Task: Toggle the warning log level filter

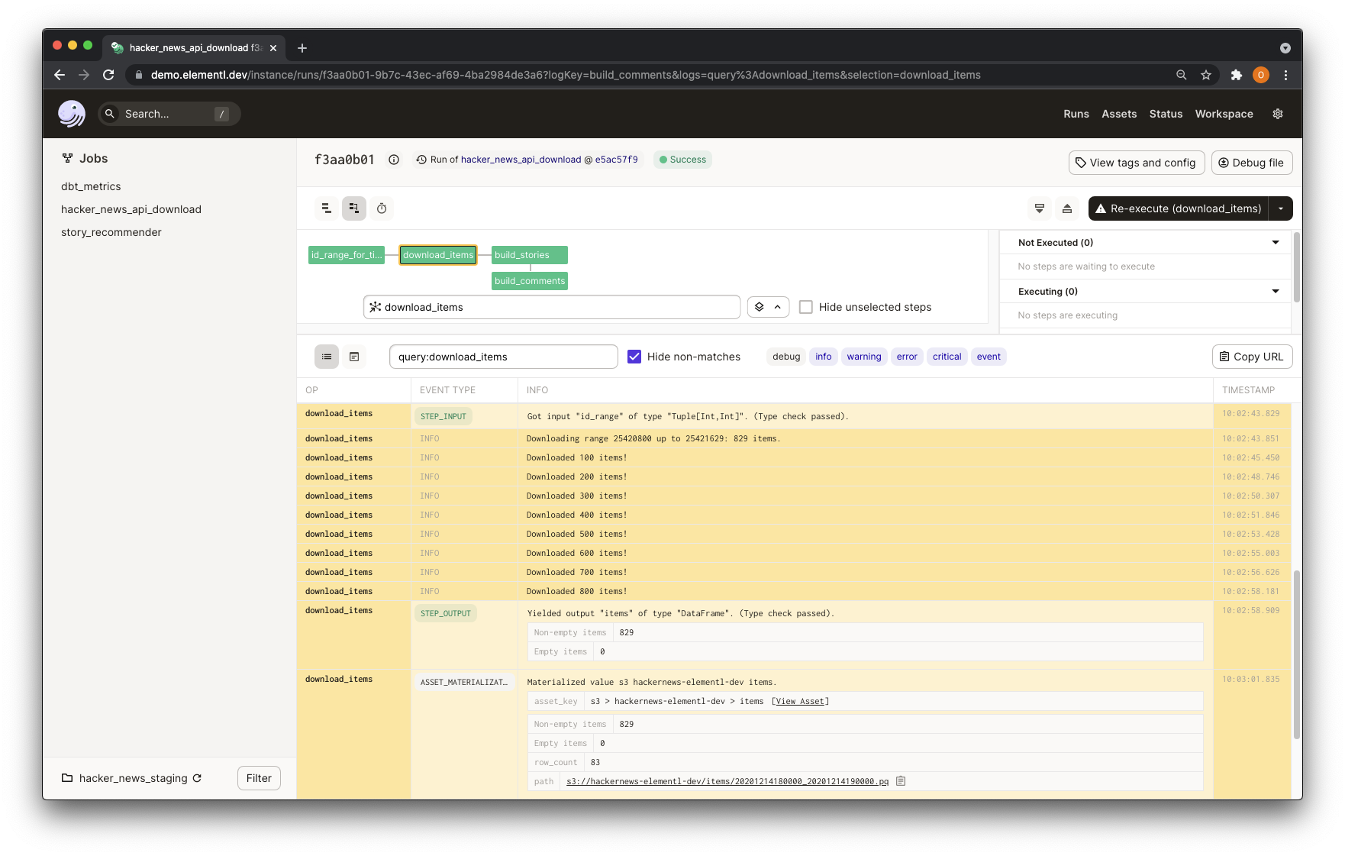Action: pos(864,357)
